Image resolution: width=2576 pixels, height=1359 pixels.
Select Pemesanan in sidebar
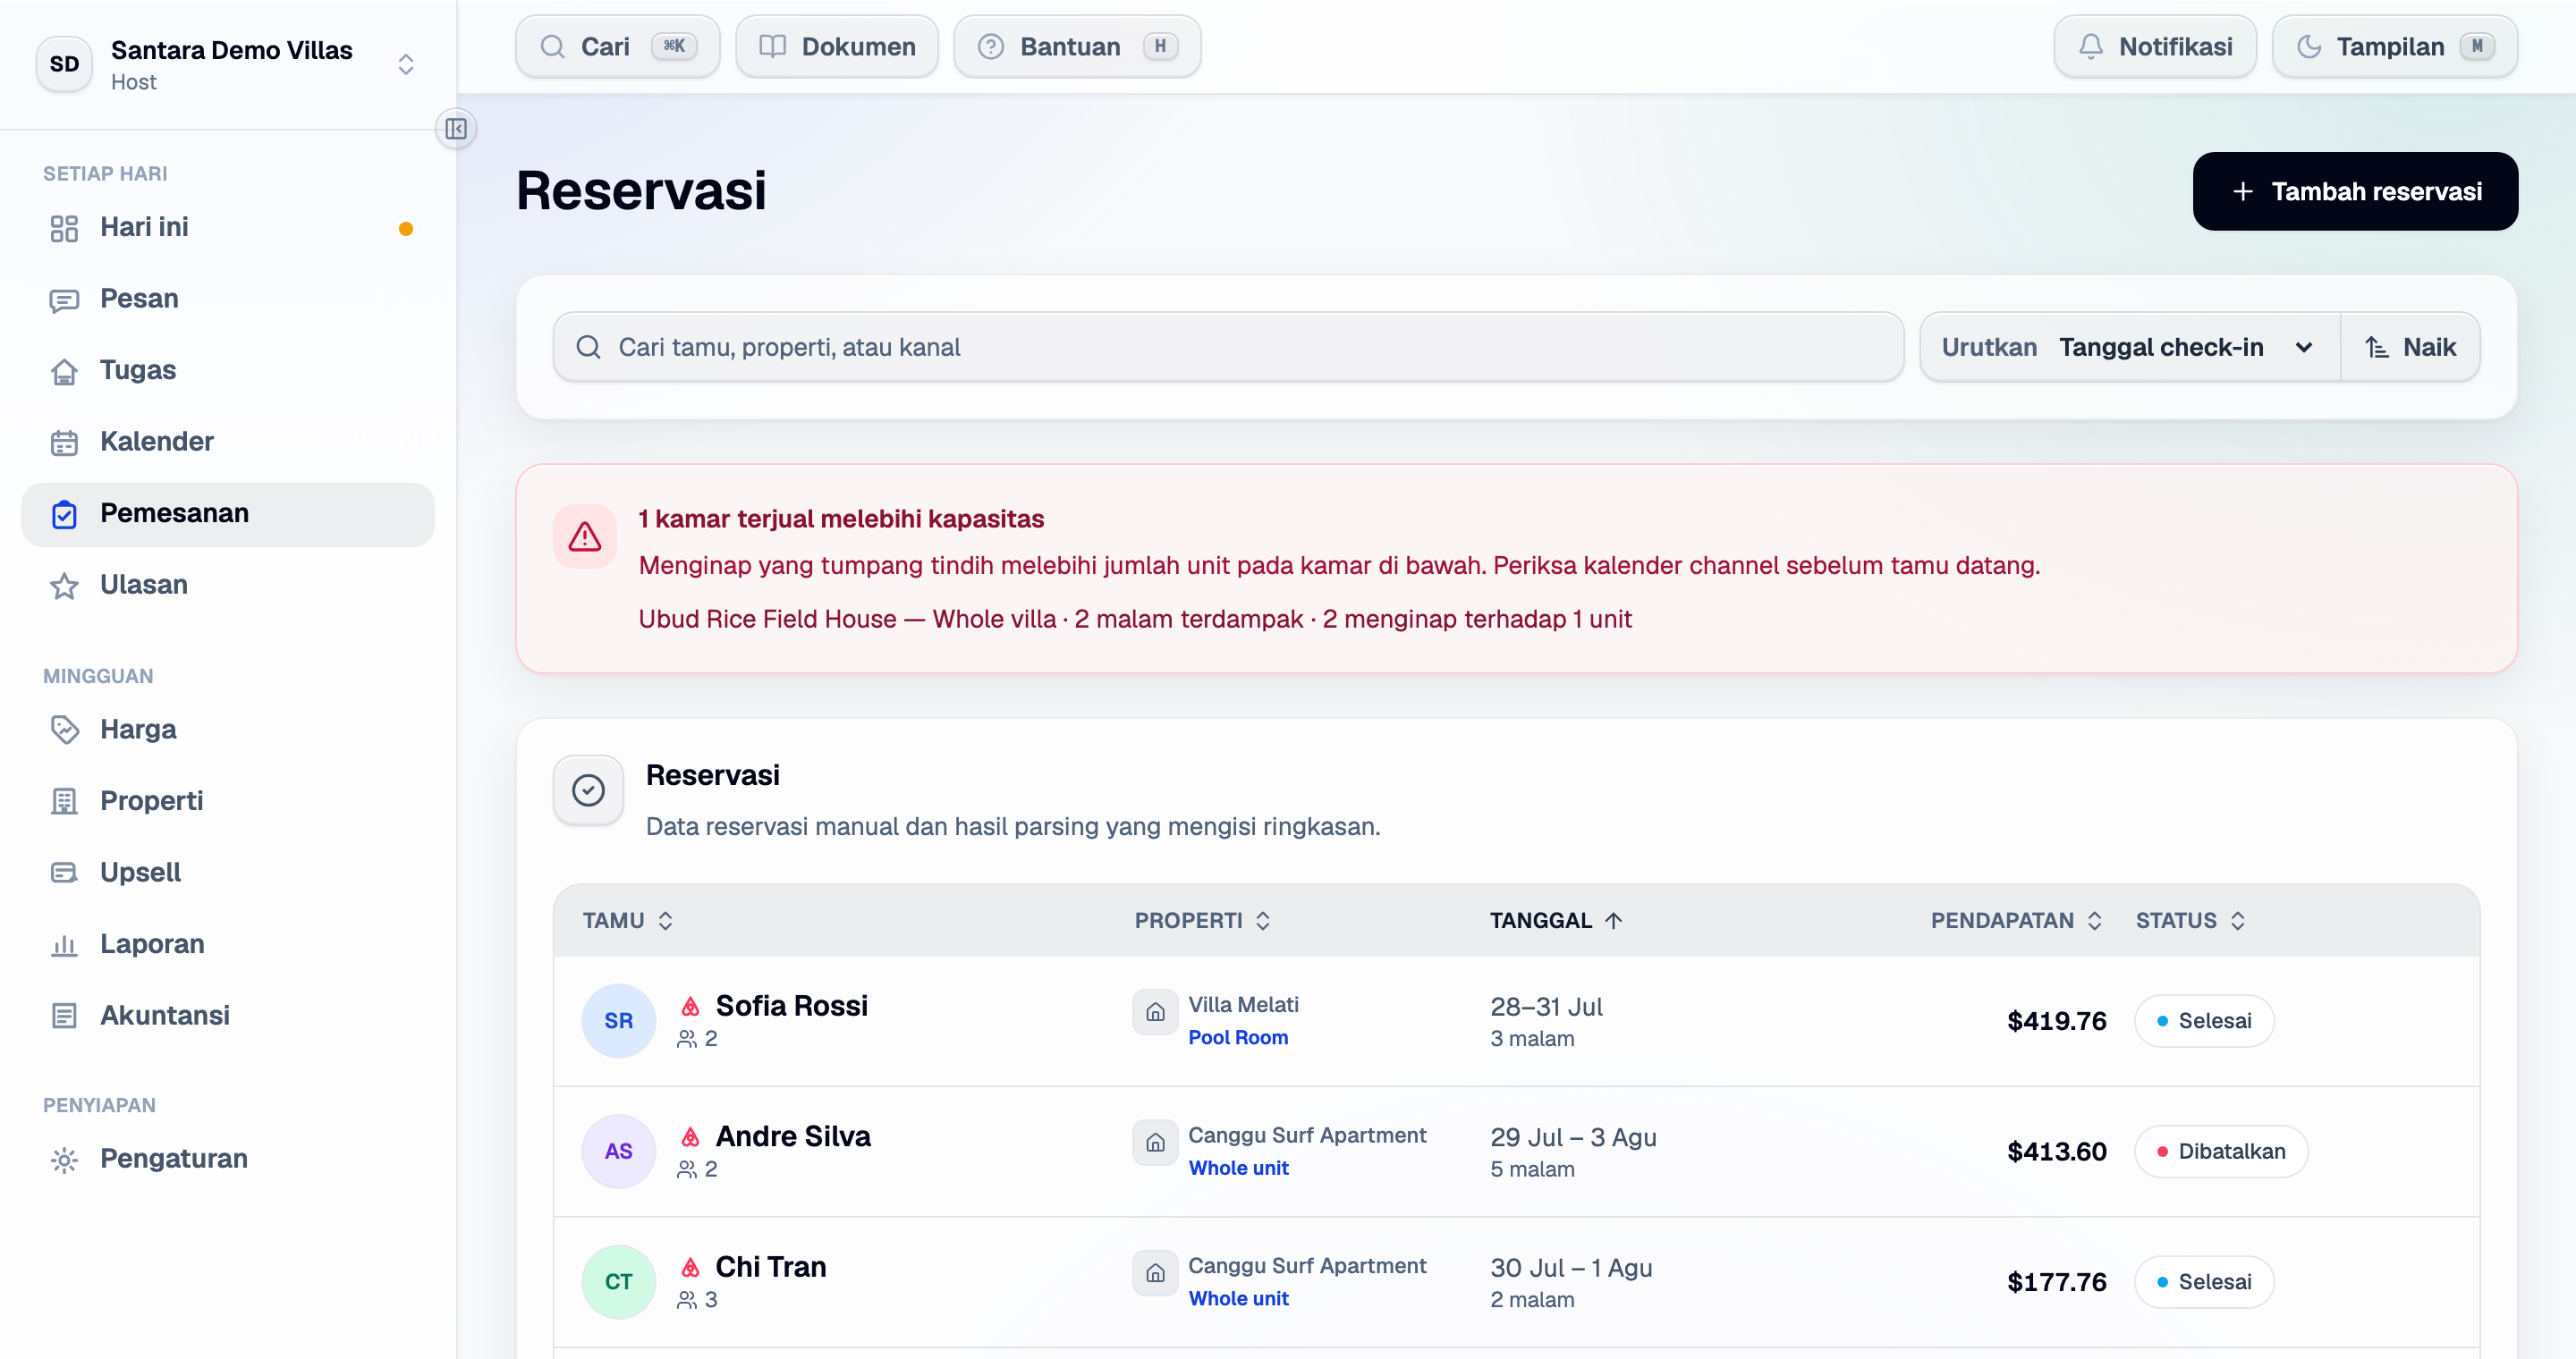click(x=228, y=513)
